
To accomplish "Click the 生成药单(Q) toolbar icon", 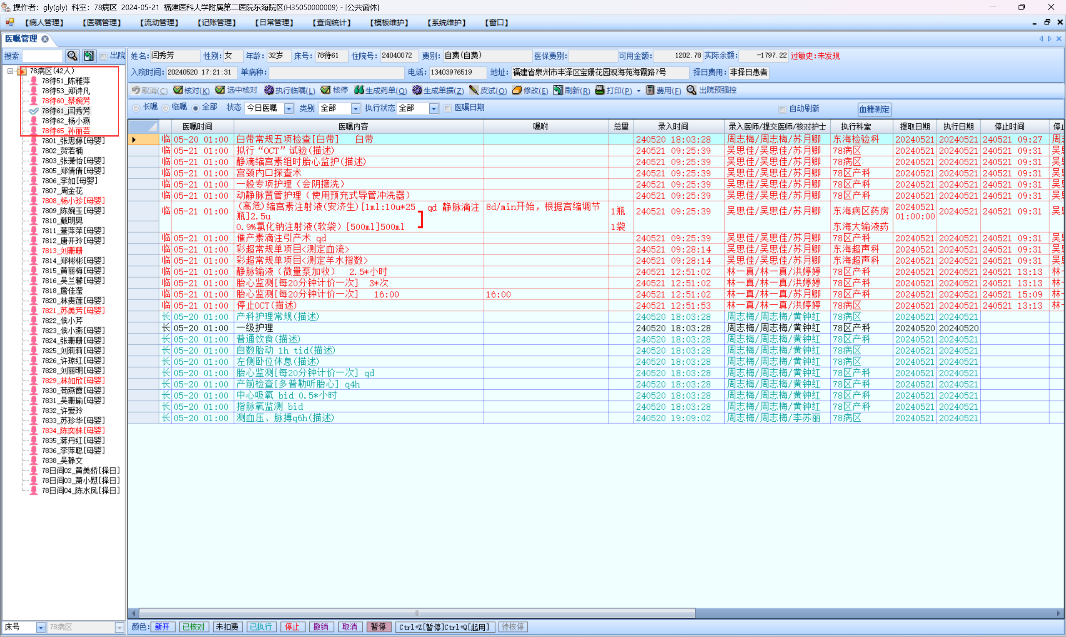I will pos(359,90).
